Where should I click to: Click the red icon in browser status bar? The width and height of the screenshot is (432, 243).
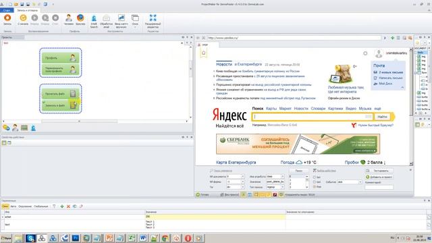coord(275,194)
